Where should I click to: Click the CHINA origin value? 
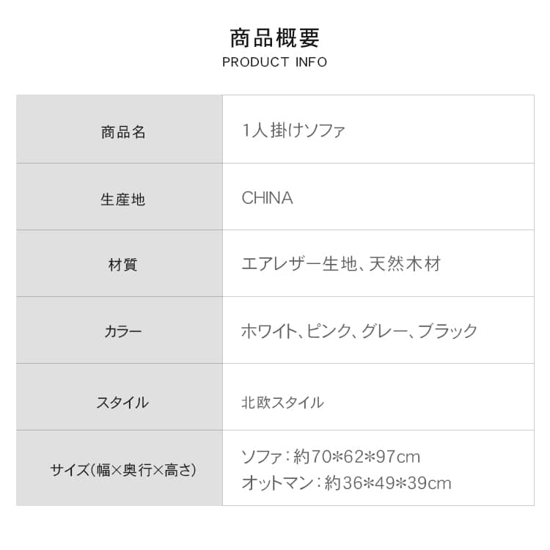point(267,198)
